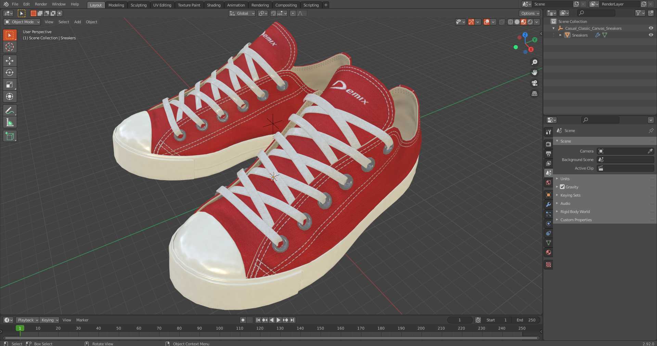
Task: Click the Camera eyedropper icon
Action: tap(650, 151)
